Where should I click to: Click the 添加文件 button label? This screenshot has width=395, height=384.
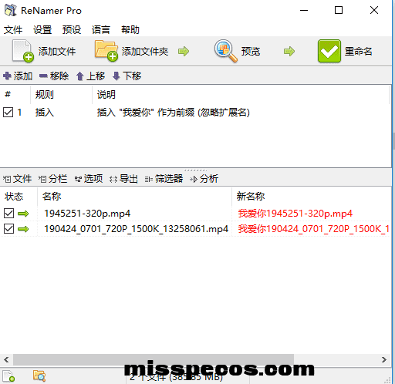pos(57,52)
